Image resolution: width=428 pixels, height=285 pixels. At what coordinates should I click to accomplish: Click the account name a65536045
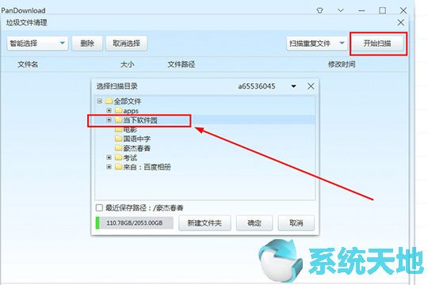257,86
